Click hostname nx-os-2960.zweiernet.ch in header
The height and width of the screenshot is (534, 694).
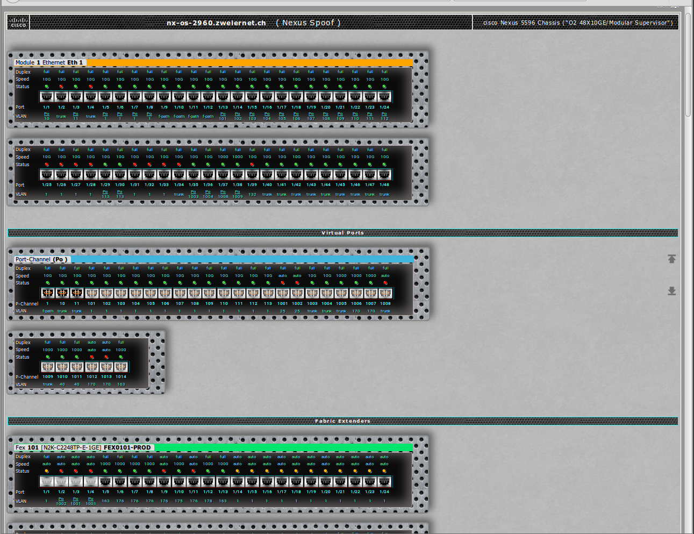pos(216,23)
